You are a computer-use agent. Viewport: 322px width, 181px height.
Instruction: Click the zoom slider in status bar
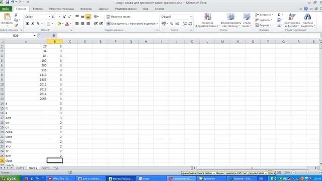307,172
